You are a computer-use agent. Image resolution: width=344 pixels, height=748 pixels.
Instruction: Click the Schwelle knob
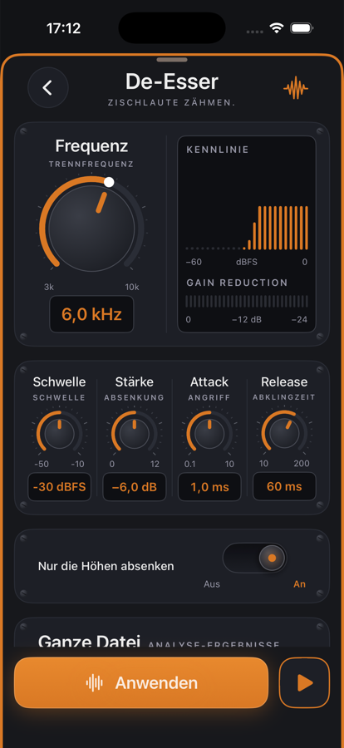(x=59, y=434)
